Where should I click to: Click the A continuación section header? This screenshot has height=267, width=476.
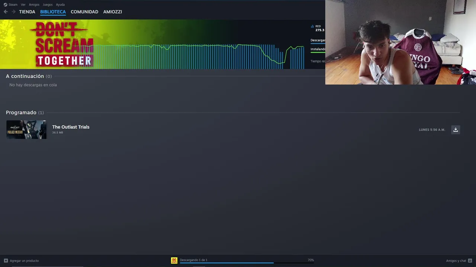(x=29, y=76)
